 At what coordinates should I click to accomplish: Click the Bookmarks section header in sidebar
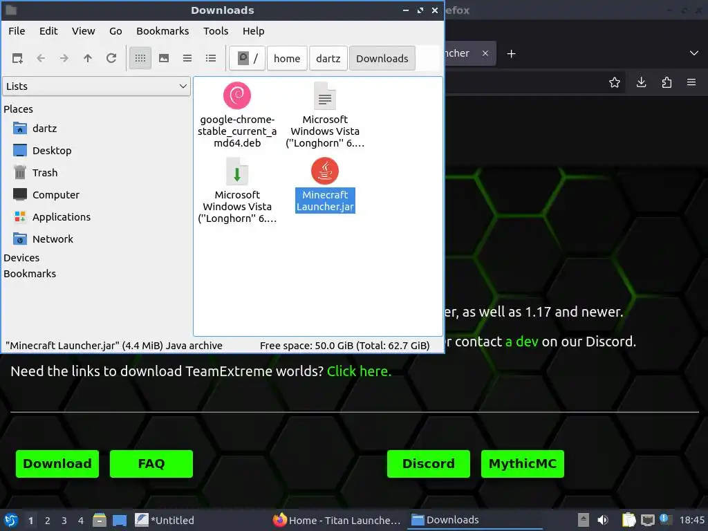tap(30, 274)
